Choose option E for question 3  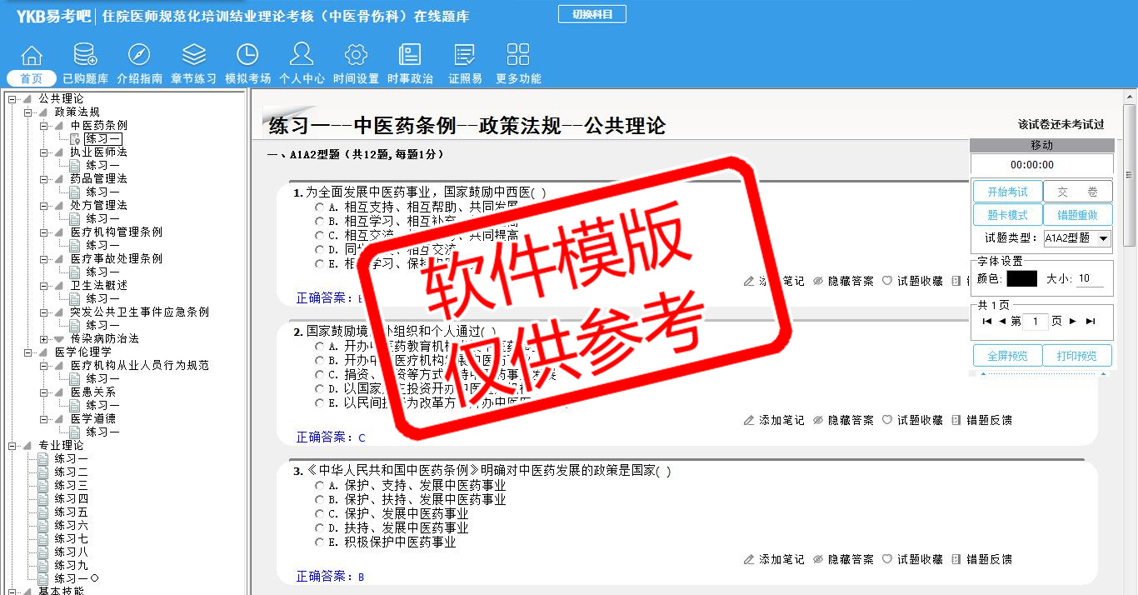[319, 542]
